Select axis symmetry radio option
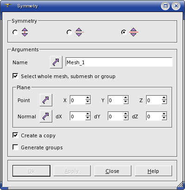Image resolution: width=185 pixels, height=190 pixels. [x=69, y=32]
